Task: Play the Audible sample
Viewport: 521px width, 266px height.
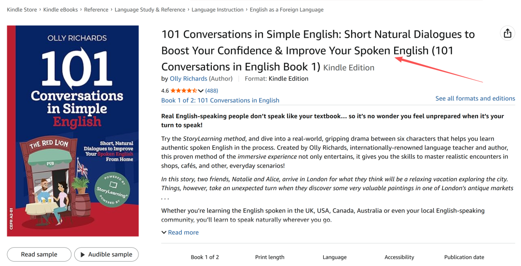Action: pyautogui.click(x=106, y=254)
